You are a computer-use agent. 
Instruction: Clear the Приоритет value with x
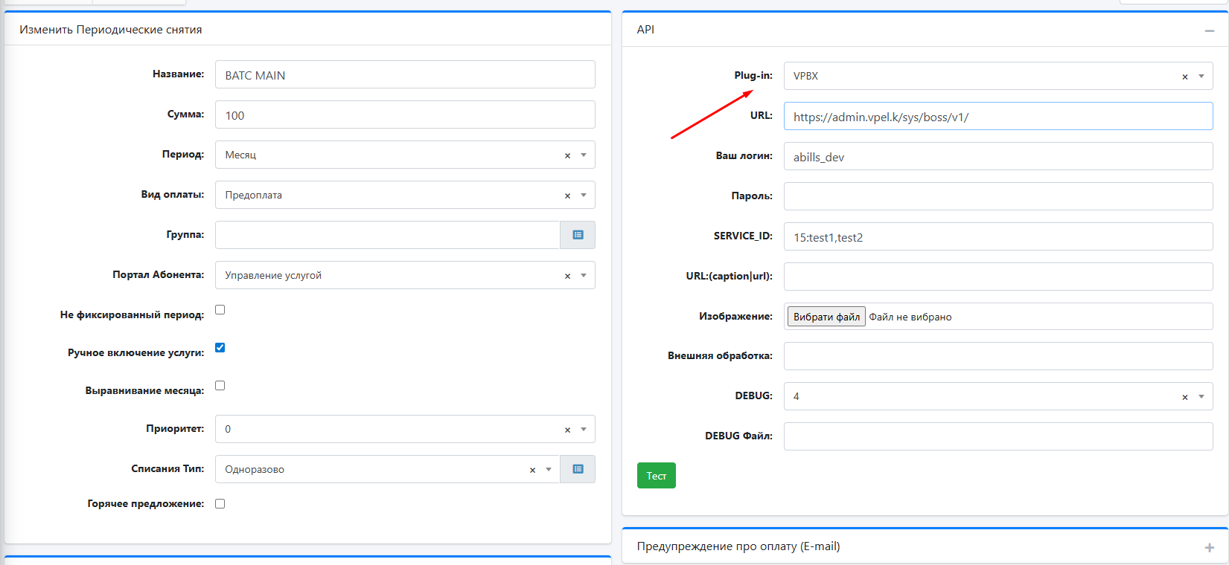point(567,430)
